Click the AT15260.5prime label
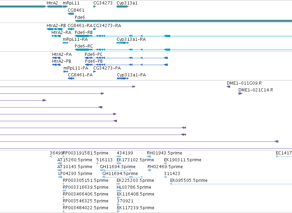This screenshot has width=292, height=213. click(x=75, y=160)
